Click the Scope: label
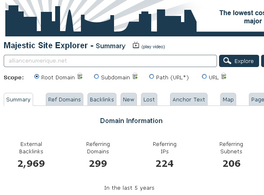The image size is (264, 195). tap(14, 77)
